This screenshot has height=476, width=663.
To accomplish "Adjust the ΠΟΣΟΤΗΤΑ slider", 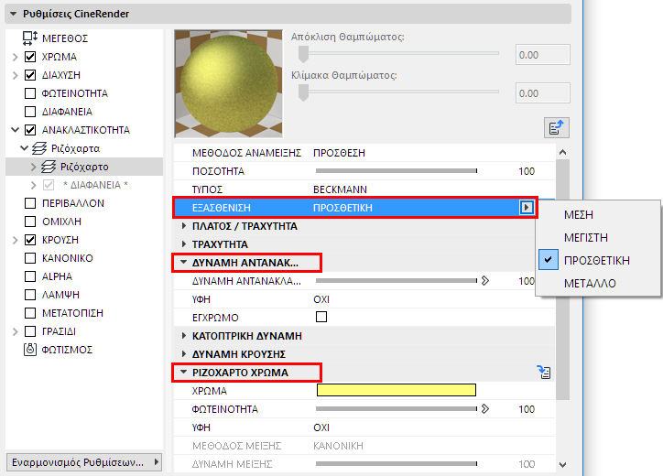I will click(x=397, y=171).
